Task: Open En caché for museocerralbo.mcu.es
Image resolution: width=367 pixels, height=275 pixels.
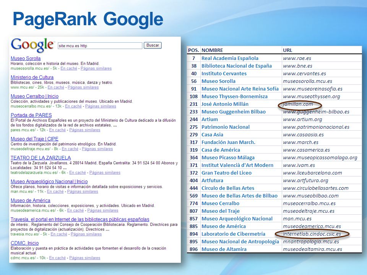Action: click(73, 106)
